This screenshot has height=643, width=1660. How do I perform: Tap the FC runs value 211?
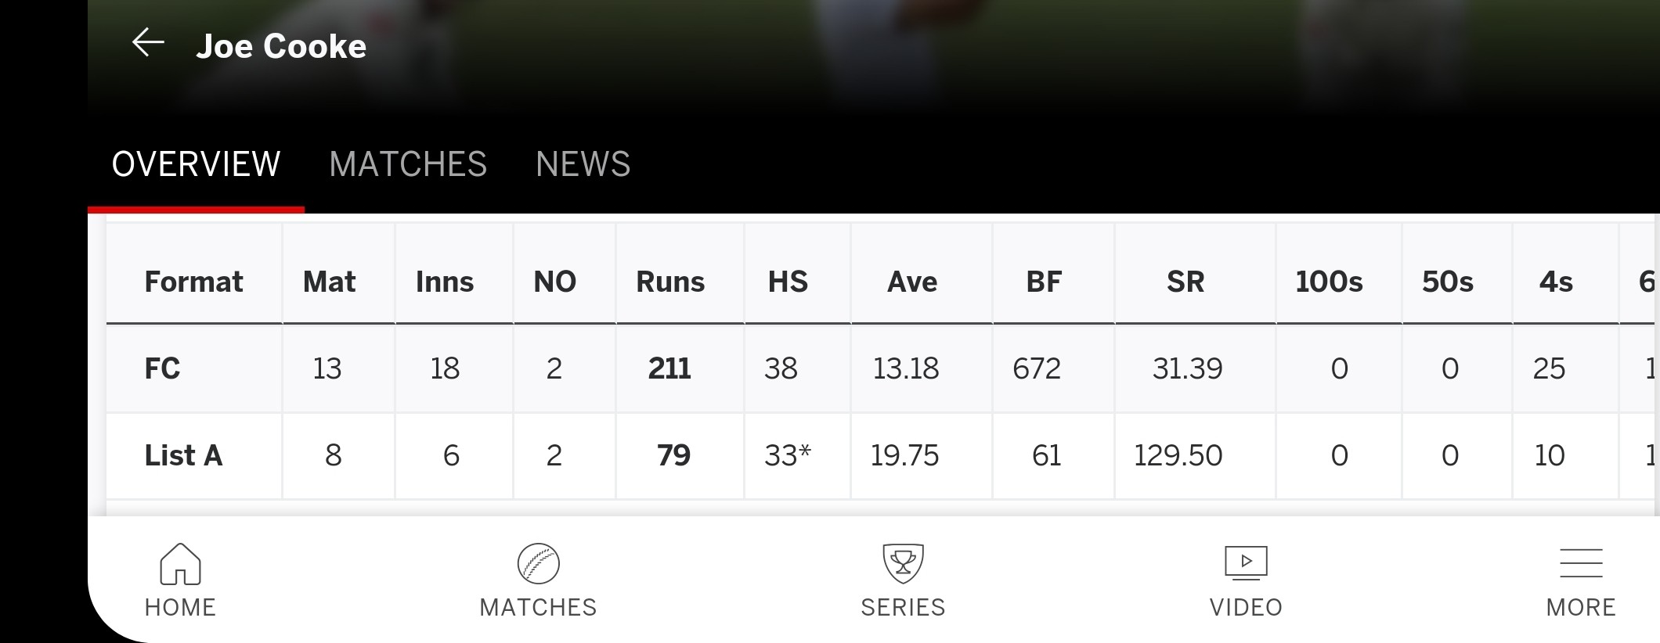coord(669,368)
